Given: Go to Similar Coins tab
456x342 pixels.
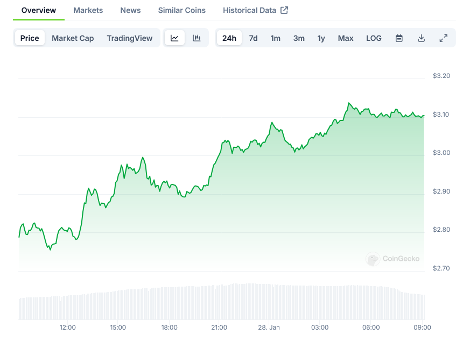Looking at the screenshot, I should (181, 10).
